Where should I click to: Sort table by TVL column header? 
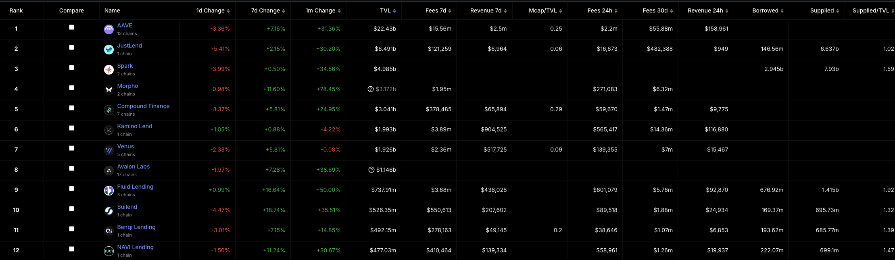point(388,10)
